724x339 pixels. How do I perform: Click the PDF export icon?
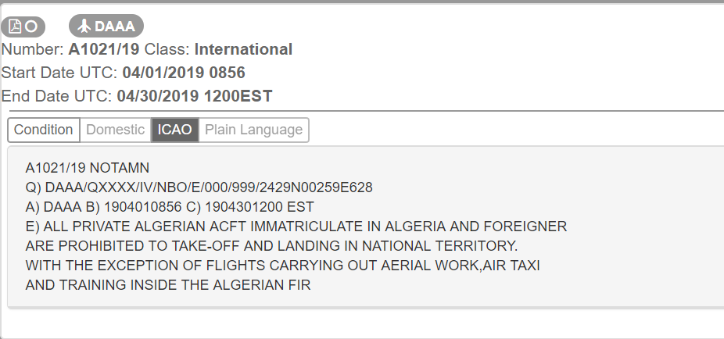[15, 27]
